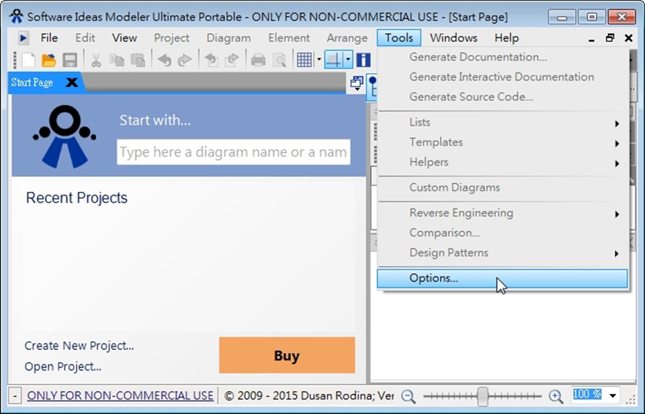The image size is (645, 414).
Task: Click the Save floppy disk icon
Action: (x=70, y=60)
